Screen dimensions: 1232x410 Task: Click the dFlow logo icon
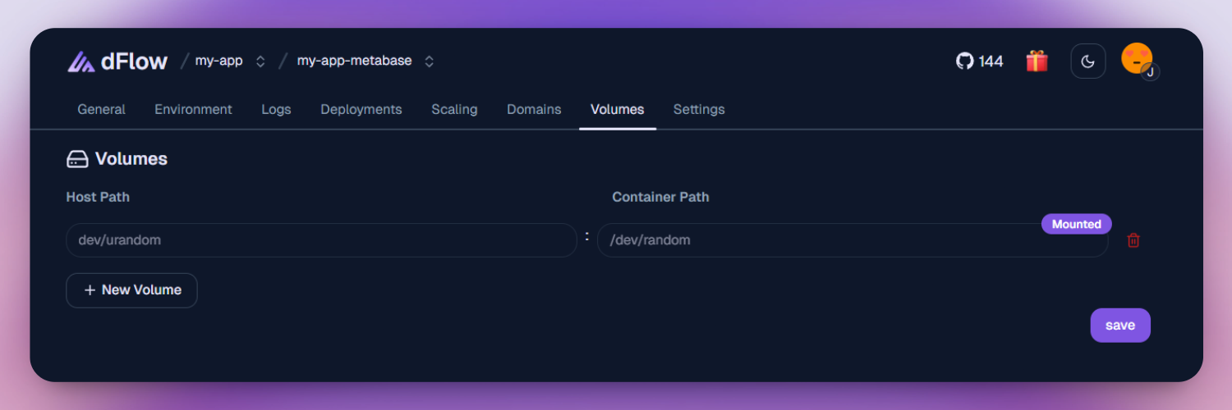[81, 61]
